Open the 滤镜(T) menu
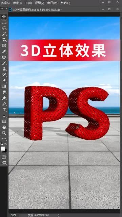122x217 pixels. pyautogui.click(x=17, y=3)
